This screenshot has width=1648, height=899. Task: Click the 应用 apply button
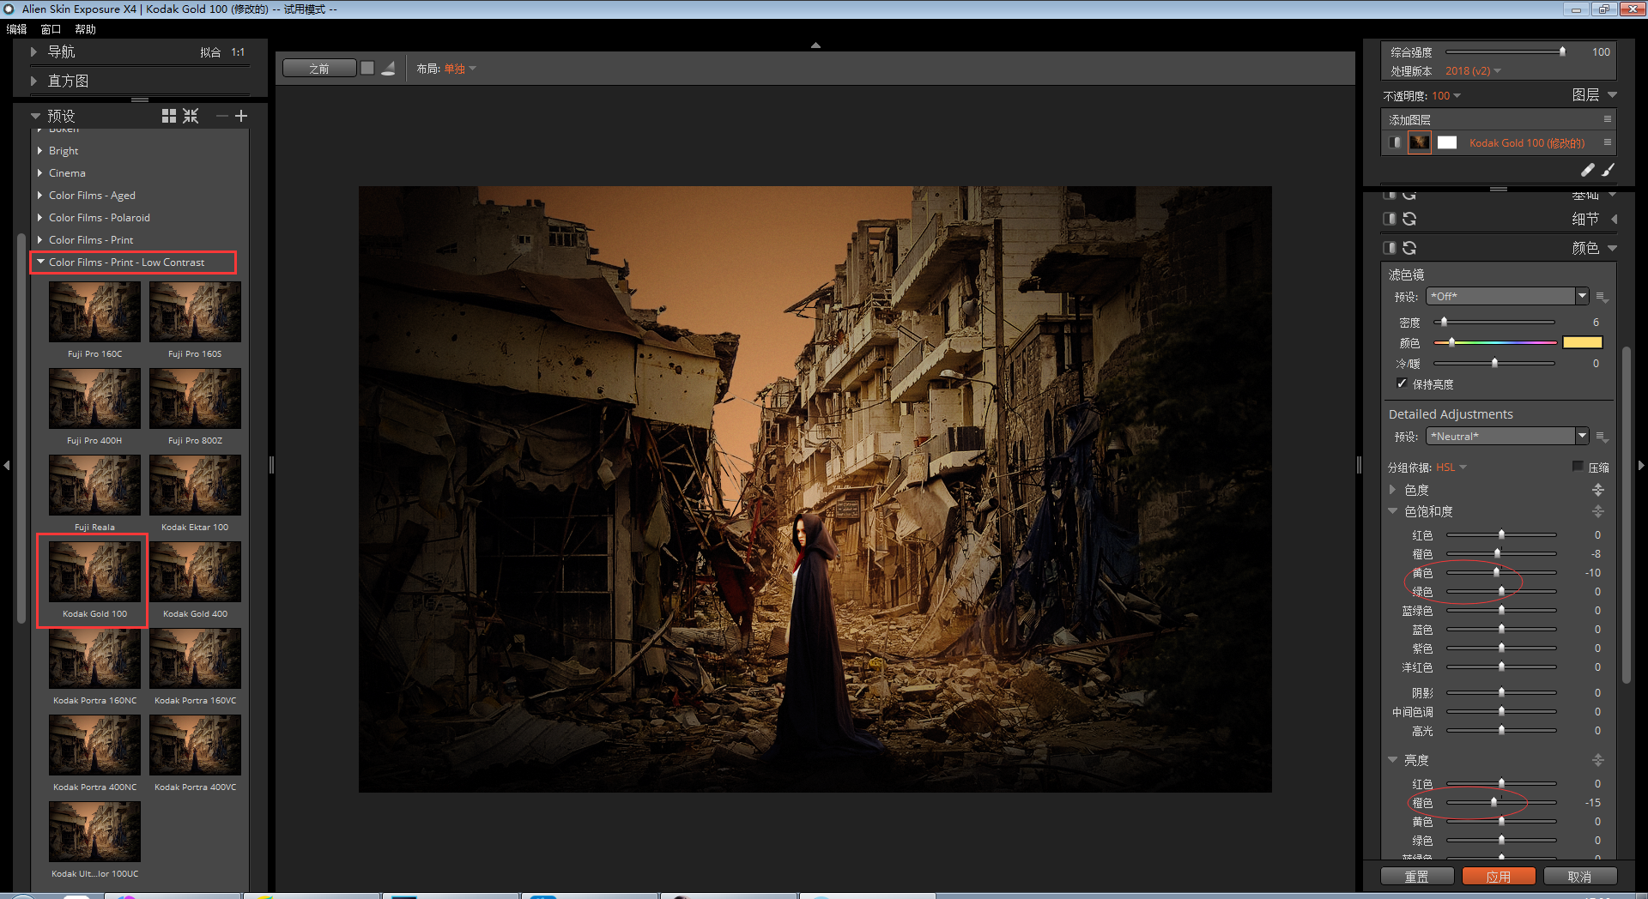tap(1499, 876)
